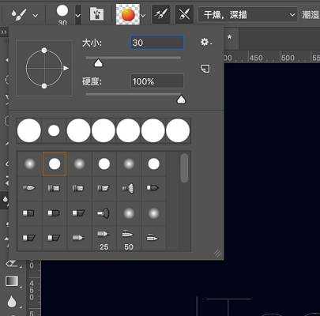Click the brush angle and roundness preview

tap(44, 68)
